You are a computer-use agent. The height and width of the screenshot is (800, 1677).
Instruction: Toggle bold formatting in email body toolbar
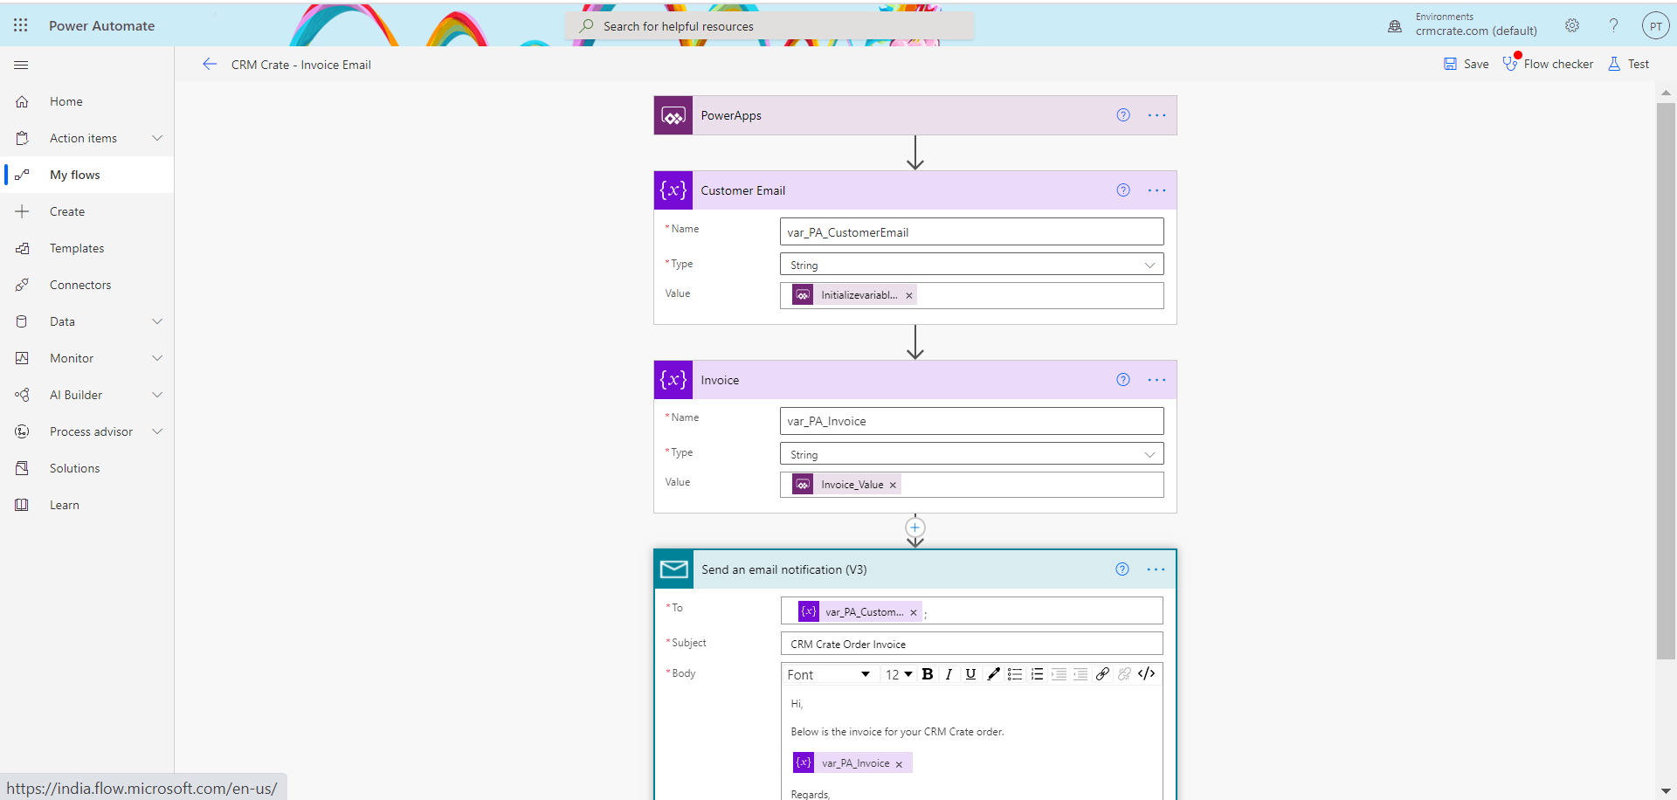[x=928, y=673]
